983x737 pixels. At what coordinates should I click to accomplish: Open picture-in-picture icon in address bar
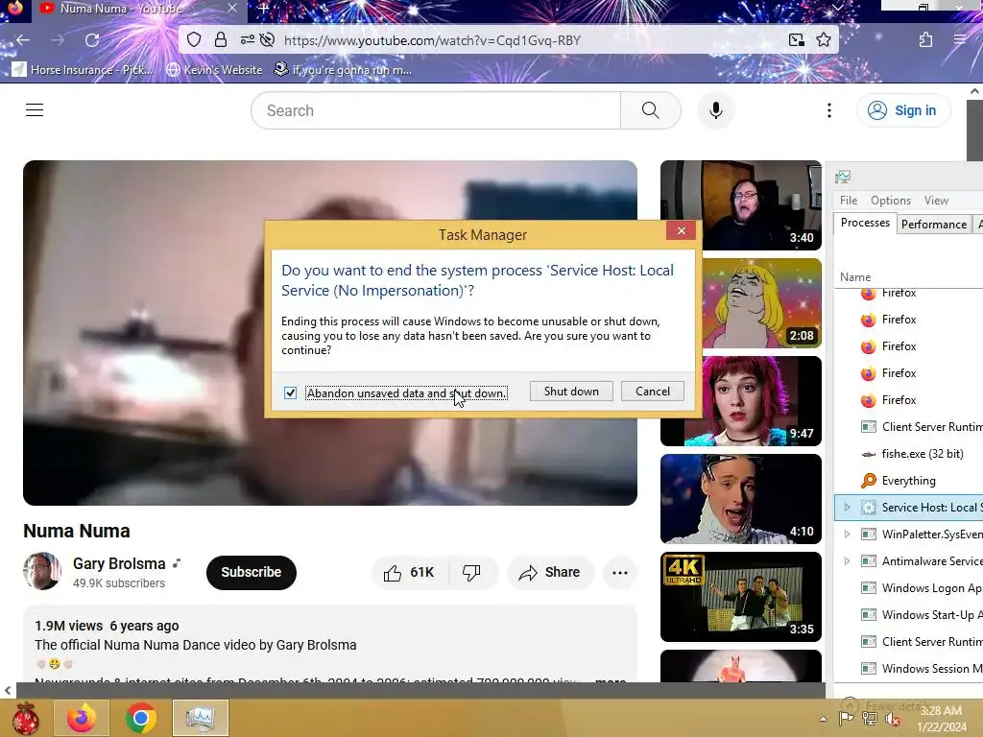(796, 40)
